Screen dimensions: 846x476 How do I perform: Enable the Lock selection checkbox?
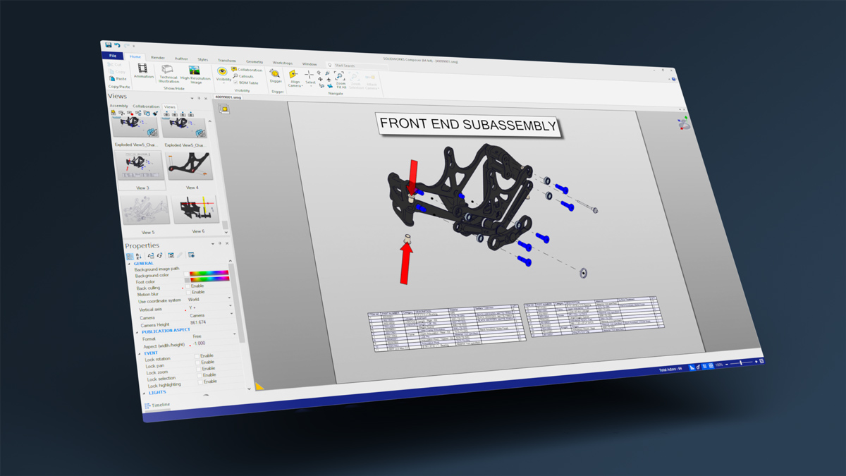[x=200, y=374]
